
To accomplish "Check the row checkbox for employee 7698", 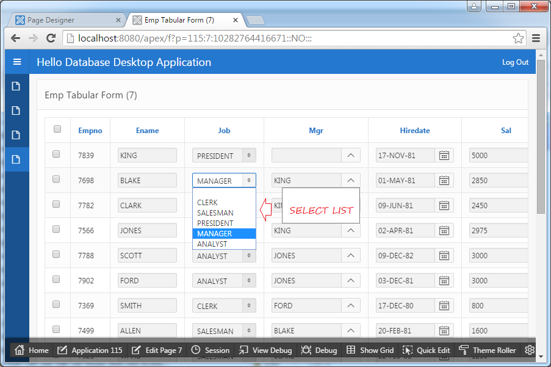I will point(56,179).
